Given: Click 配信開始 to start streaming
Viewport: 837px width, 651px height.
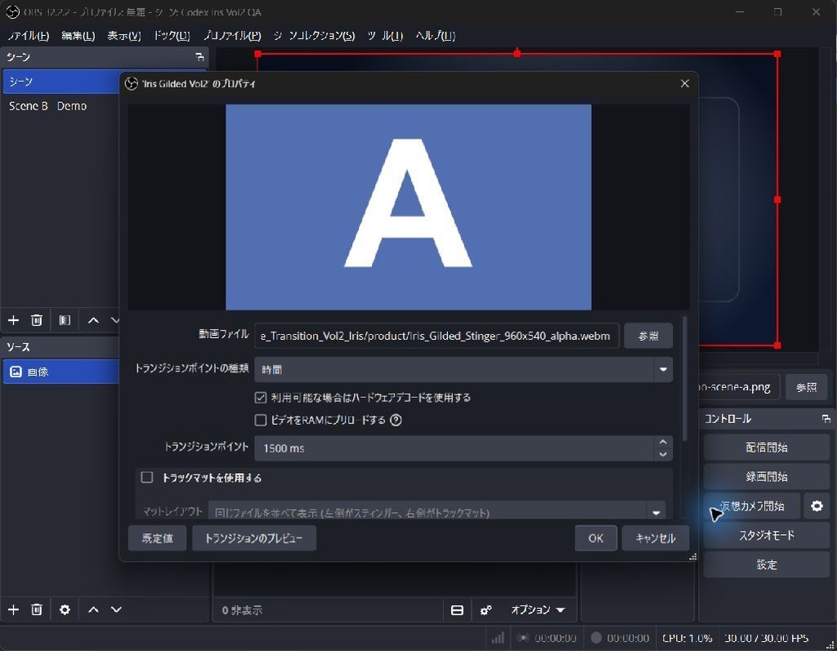Looking at the screenshot, I should [767, 447].
